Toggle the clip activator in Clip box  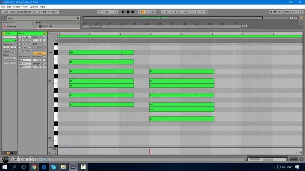click(4, 33)
